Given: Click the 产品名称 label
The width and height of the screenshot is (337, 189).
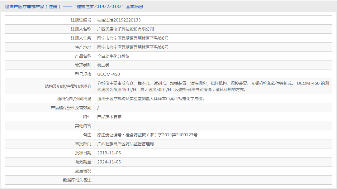Looking at the screenshot, I should coord(83,56).
